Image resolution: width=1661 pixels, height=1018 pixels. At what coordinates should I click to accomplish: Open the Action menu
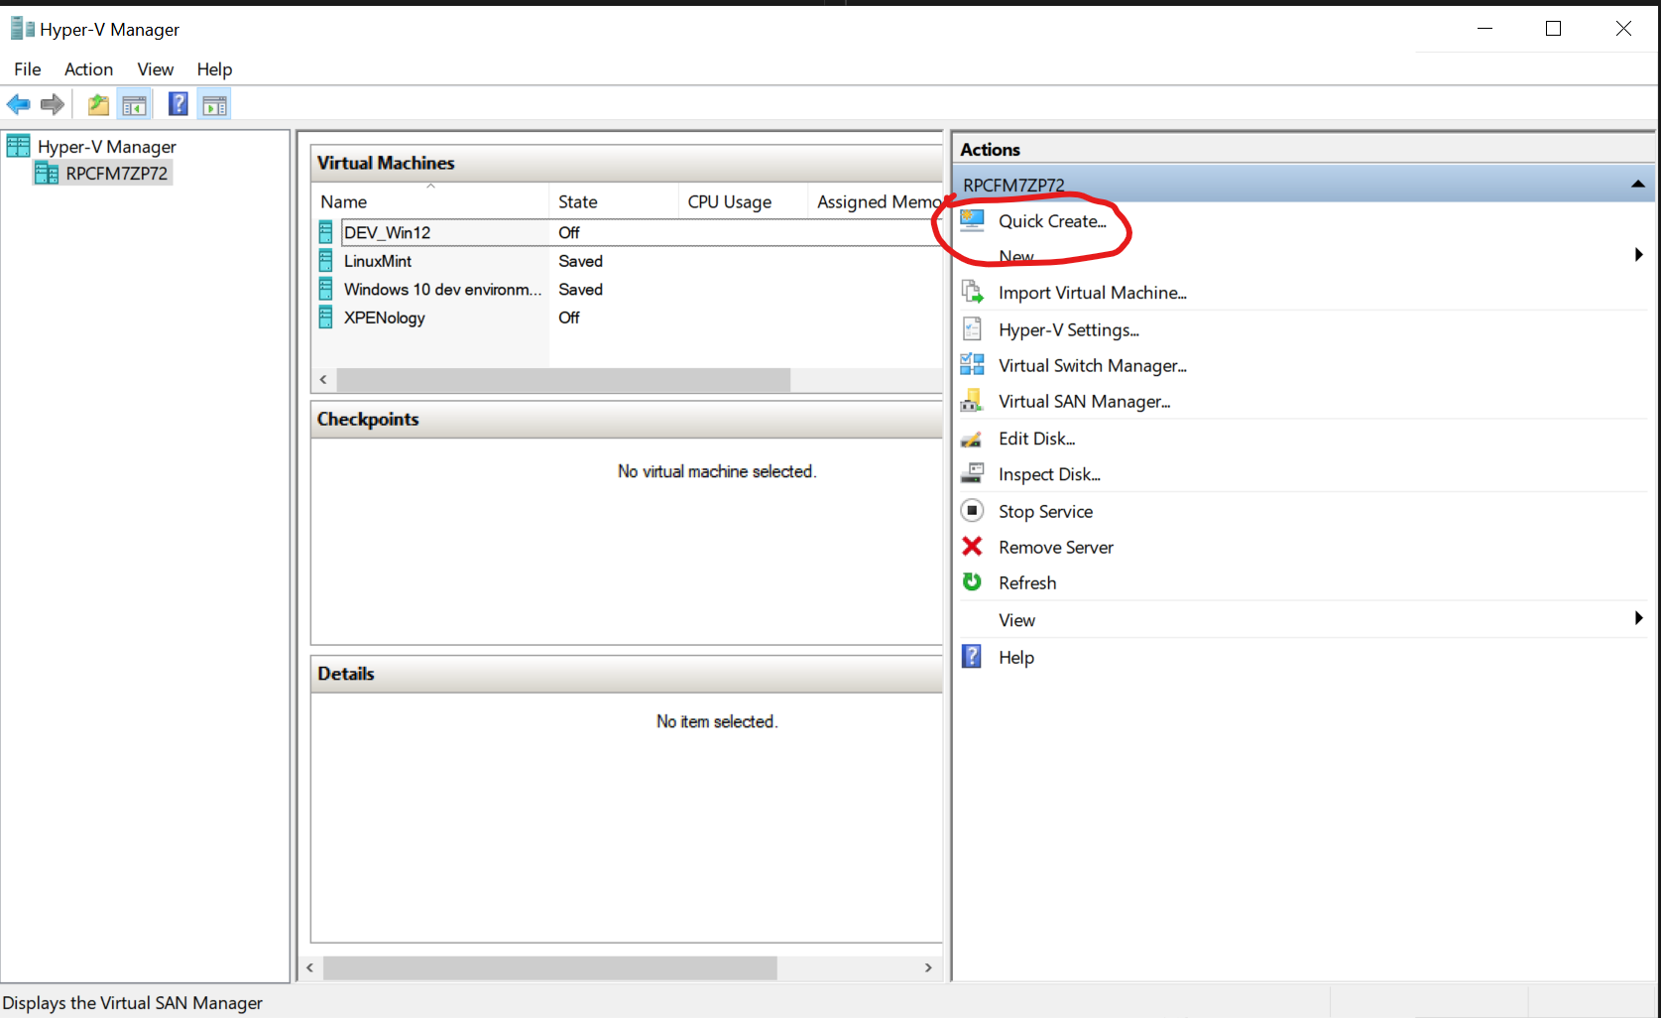coord(88,69)
